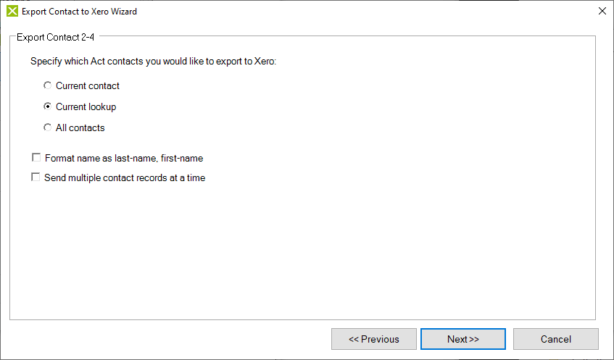614x360 pixels.
Task: Proceed using the Next >> button
Action: 463,339
